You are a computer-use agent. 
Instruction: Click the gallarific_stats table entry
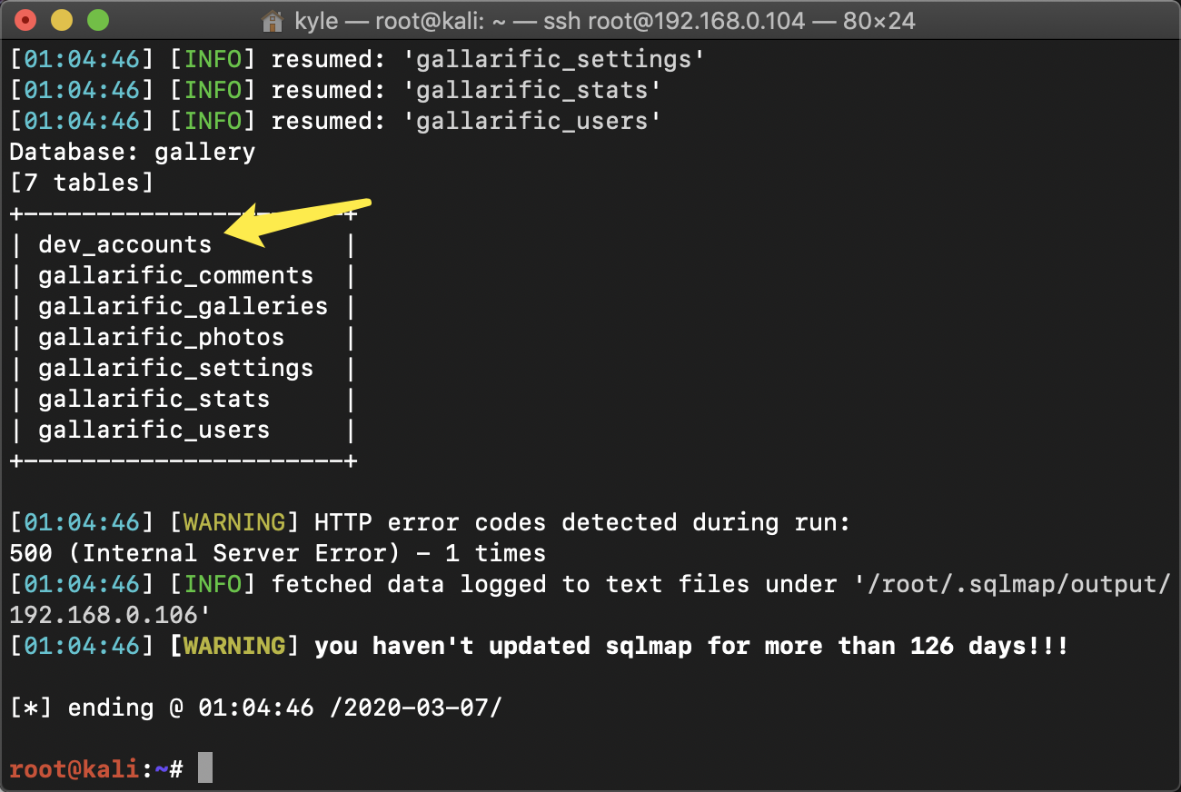154,399
